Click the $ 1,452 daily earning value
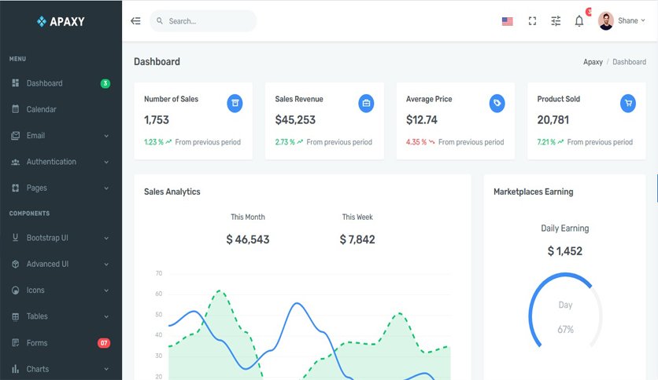The image size is (658, 380). [x=565, y=251]
